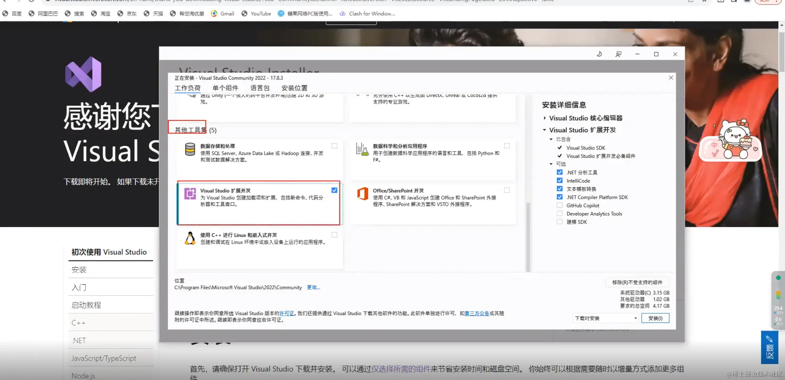This screenshot has height=380, width=785.
Task: Click the Visual Studio purple logo on webpage
Action: coord(83,74)
